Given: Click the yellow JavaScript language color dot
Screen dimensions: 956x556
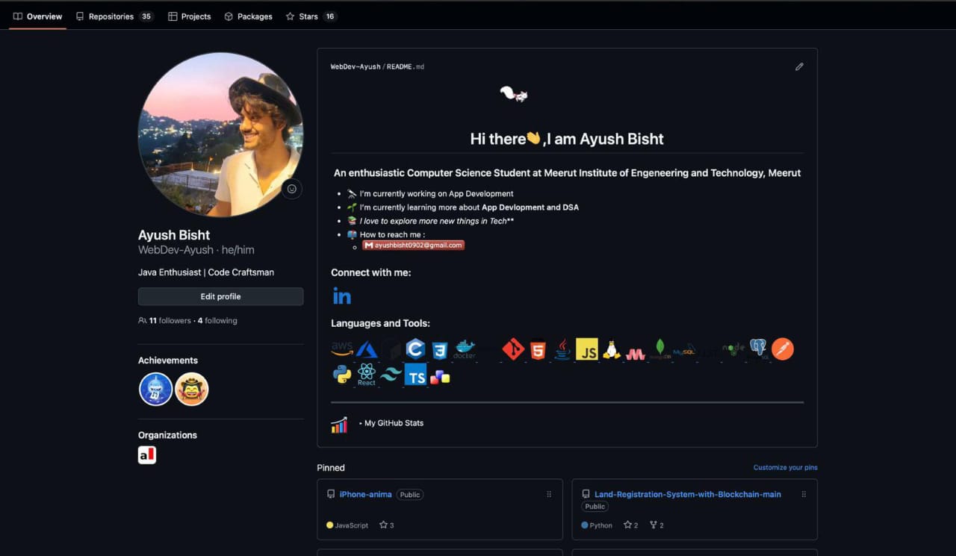Looking at the screenshot, I should pyautogui.click(x=329, y=525).
